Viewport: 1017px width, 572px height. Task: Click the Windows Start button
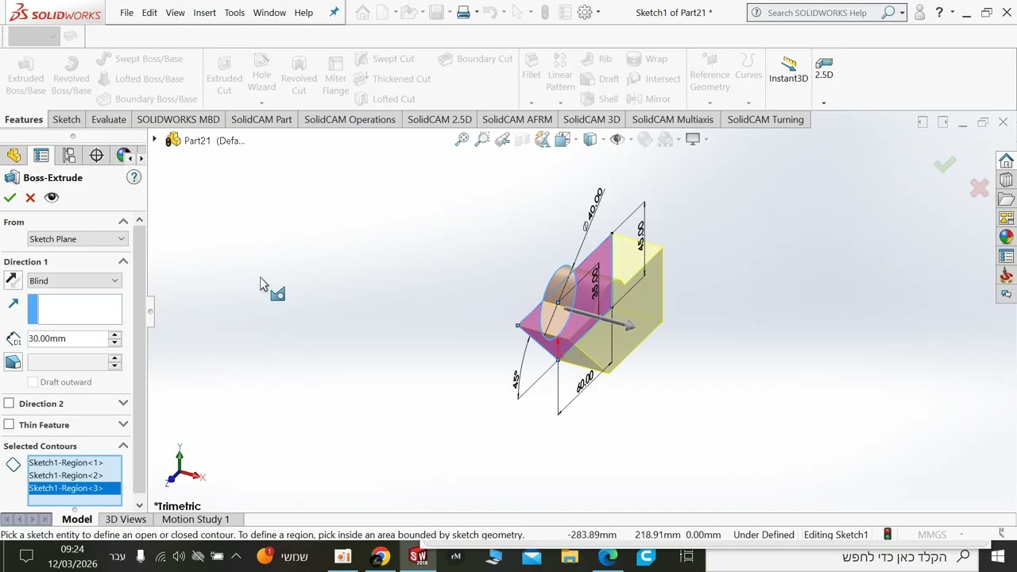(998, 556)
